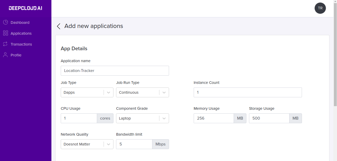The width and height of the screenshot is (337, 161).
Task: Click the Instance Count input
Action: pyautogui.click(x=248, y=92)
